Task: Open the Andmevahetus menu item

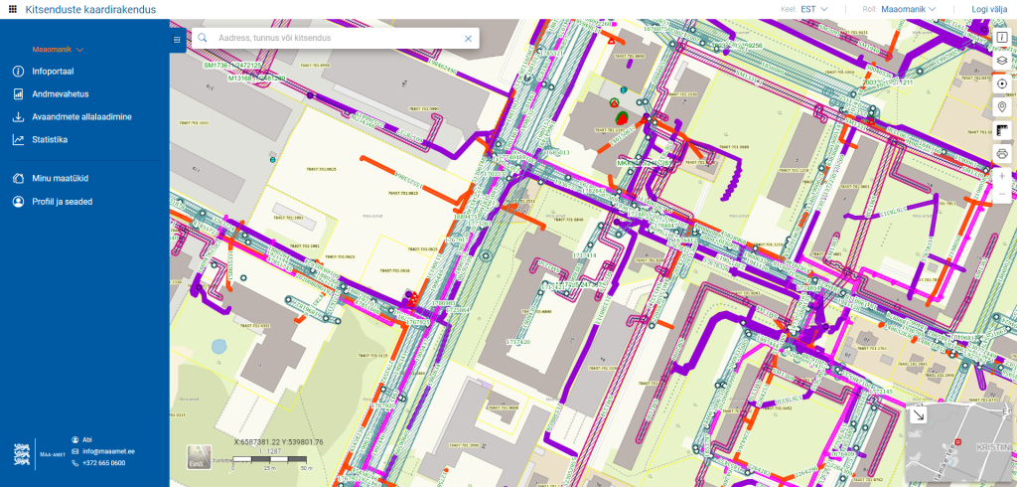Action: point(61,94)
